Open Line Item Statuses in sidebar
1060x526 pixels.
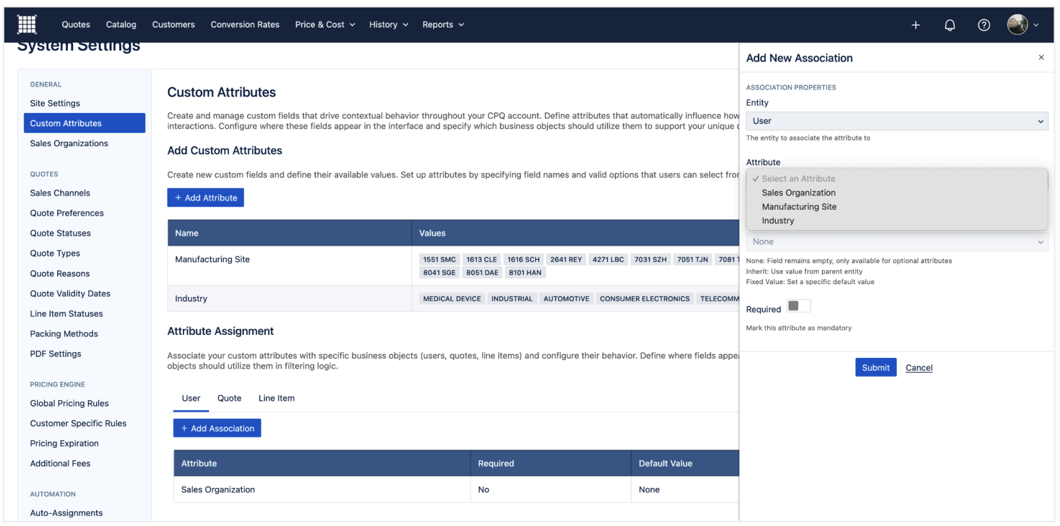tap(67, 314)
